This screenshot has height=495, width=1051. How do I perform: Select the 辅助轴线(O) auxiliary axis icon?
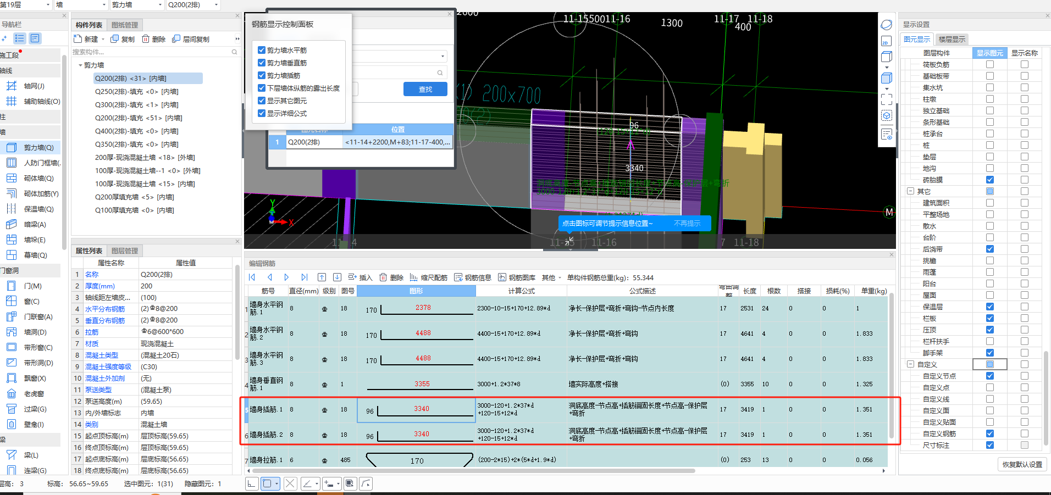pyautogui.click(x=12, y=102)
